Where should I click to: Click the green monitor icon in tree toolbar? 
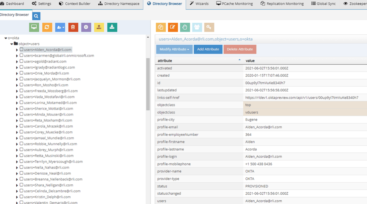pos(34,27)
